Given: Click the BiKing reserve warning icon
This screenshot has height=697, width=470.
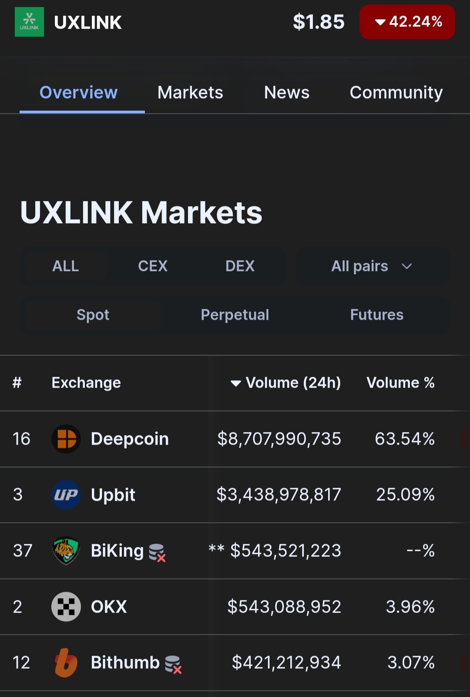Looking at the screenshot, I should (x=157, y=553).
